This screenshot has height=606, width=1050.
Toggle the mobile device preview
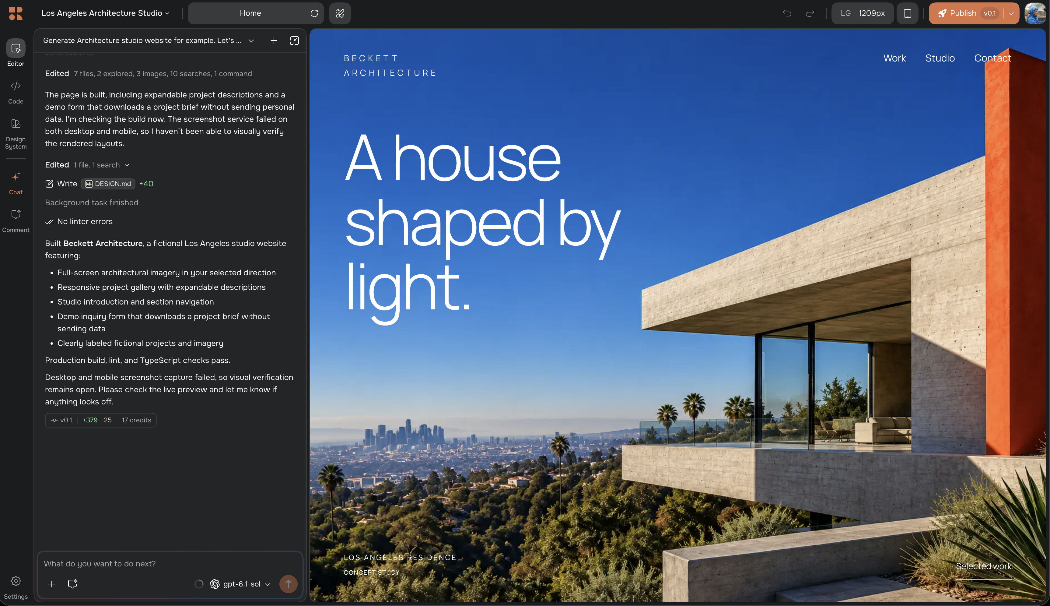pyautogui.click(x=907, y=13)
